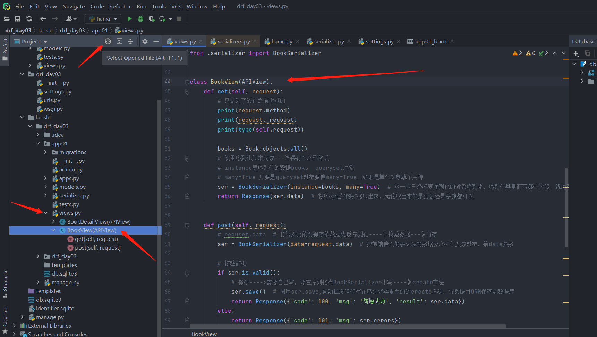This screenshot has height=337, width=597.
Task: Open the Project view selector dropdown
Action: pyautogui.click(x=45, y=42)
